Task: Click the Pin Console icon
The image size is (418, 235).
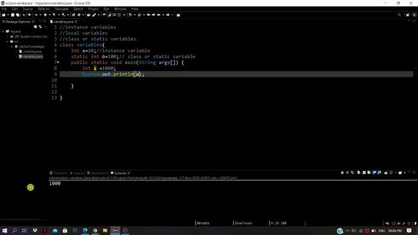Action: tap(386, 172)
